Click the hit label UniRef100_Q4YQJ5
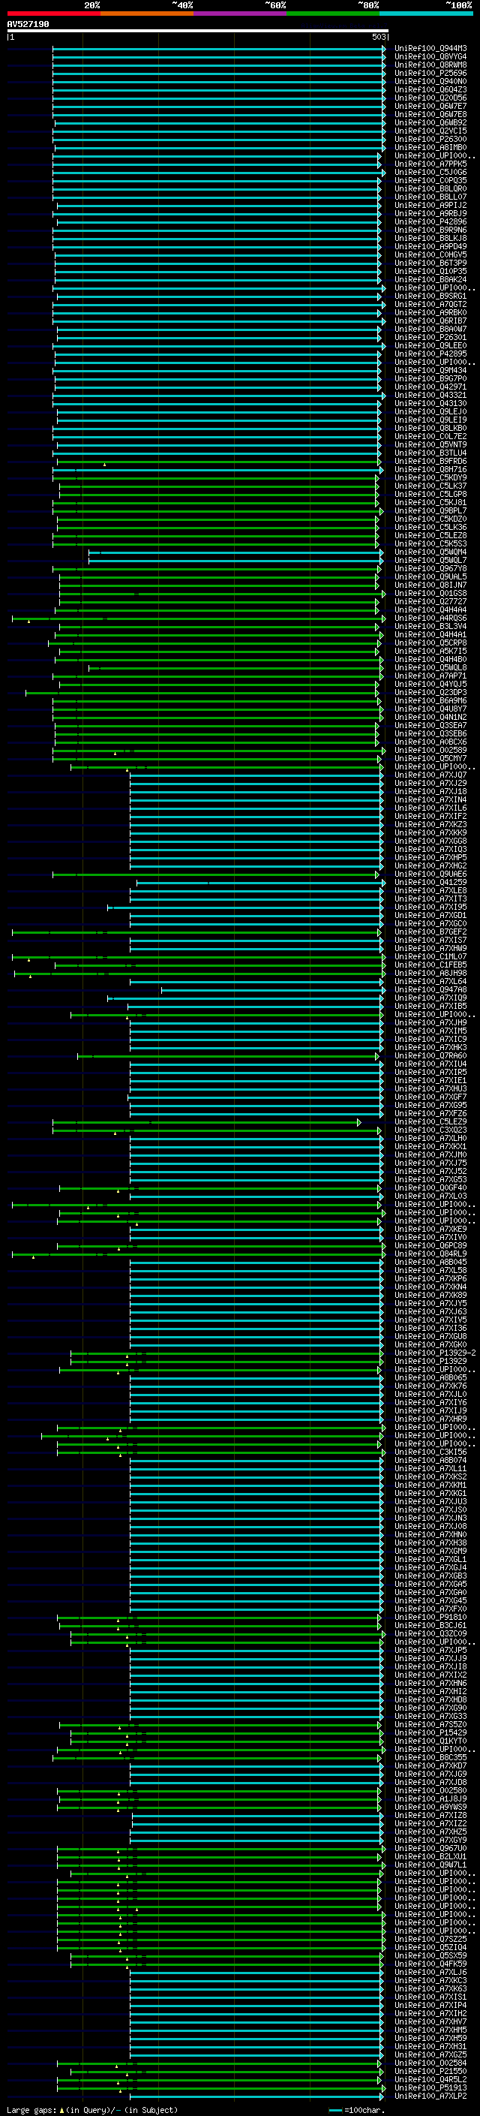 (x=430, y=683)
